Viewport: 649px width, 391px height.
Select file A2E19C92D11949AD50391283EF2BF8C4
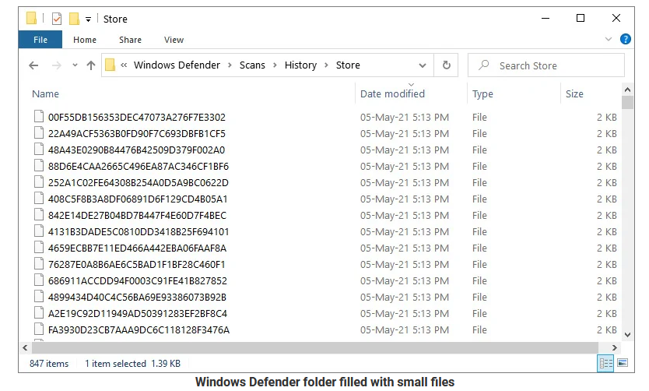[x=138, y=314]
